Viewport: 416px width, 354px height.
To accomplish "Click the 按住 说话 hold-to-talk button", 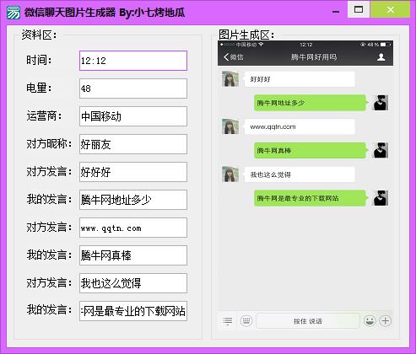I will pos(308,321).
